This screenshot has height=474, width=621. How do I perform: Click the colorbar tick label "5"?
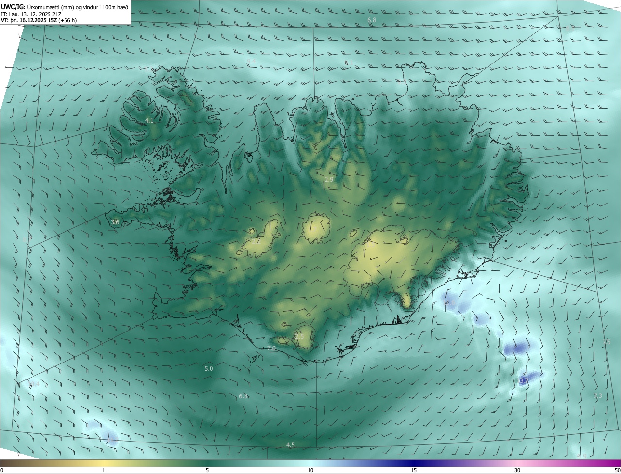pyautogui.click(x=207, y=471)
